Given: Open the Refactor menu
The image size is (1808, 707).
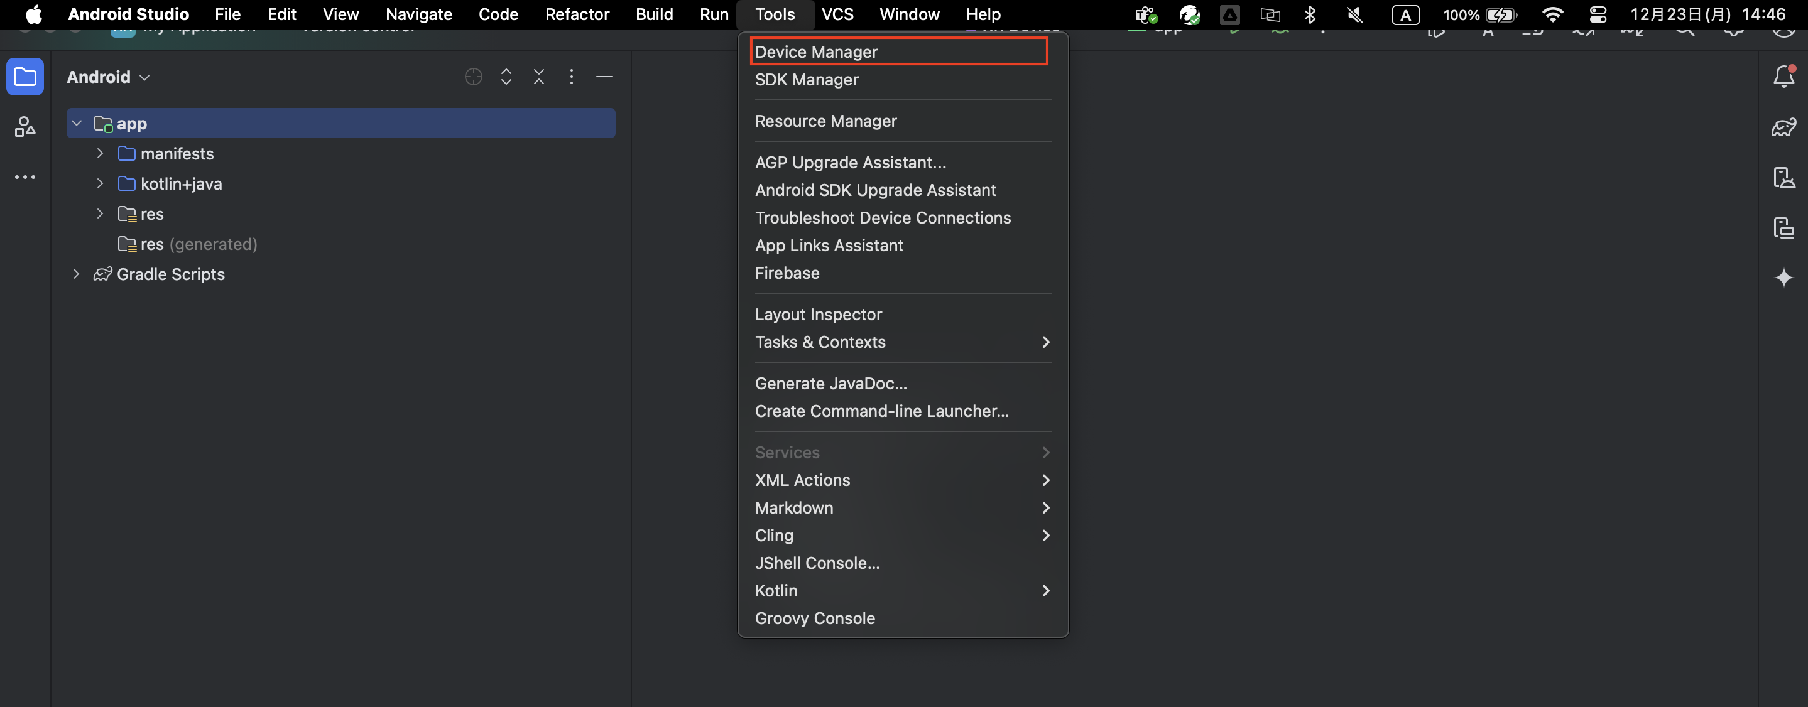Looking at the screenshot, I should point(577,14).
